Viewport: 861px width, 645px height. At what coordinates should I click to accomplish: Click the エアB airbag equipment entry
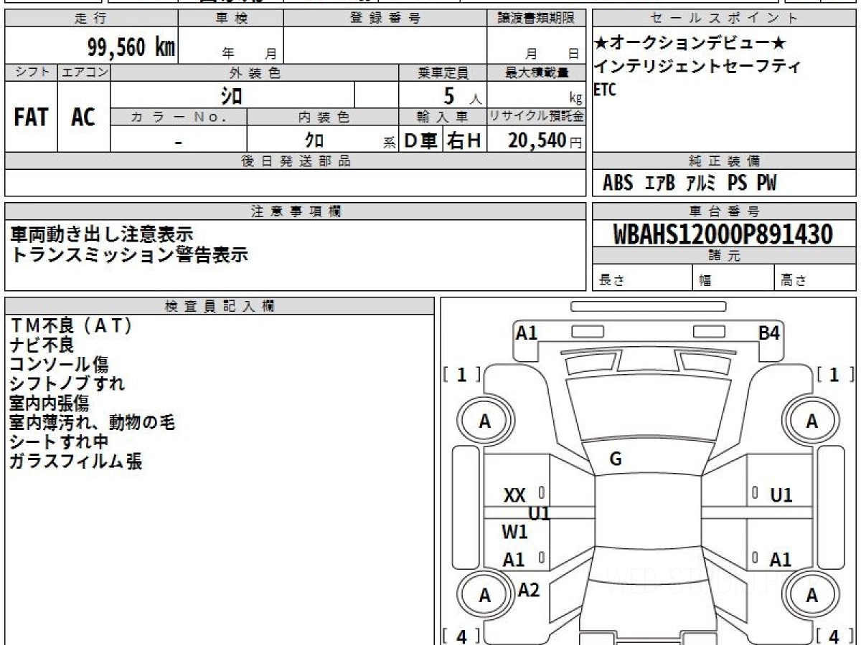pos(659,183)
